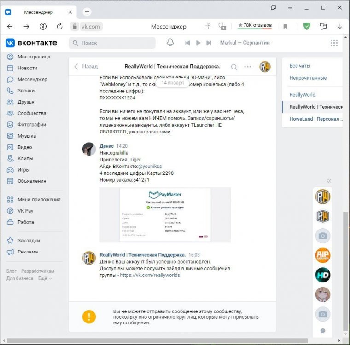Open Видео section
The height and width of the screenshot is (345, 350).
[x=19, y=147]
